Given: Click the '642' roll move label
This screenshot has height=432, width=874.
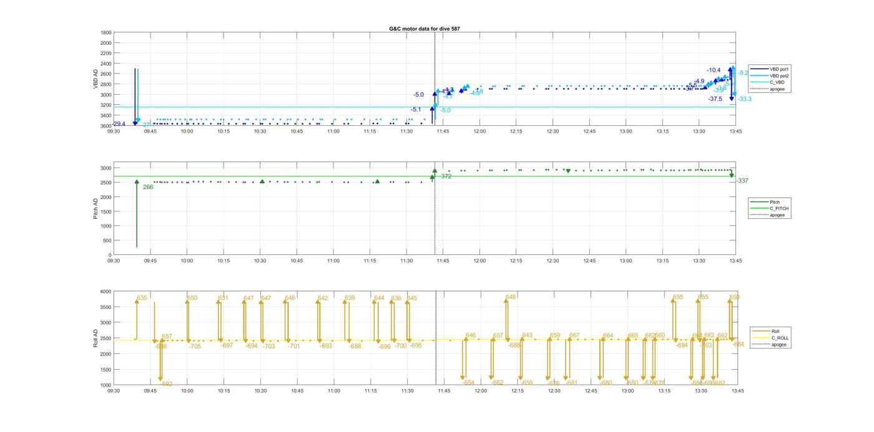Looking at the screenshot, I should pyautogui.click(x=322, y=298).
